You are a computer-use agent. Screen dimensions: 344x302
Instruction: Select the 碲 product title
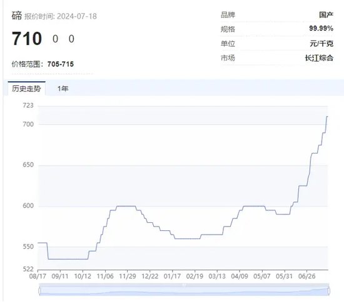click(x=17, y=16)
